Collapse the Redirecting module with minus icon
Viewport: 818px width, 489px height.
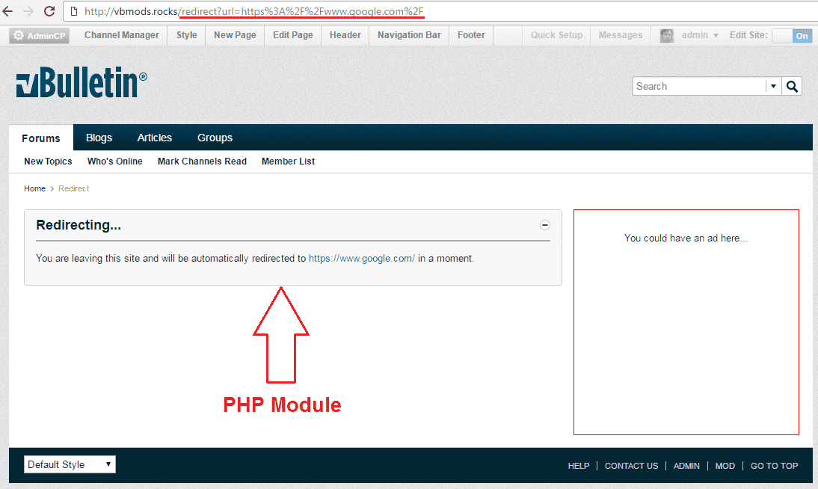click(x=544, y=225)
